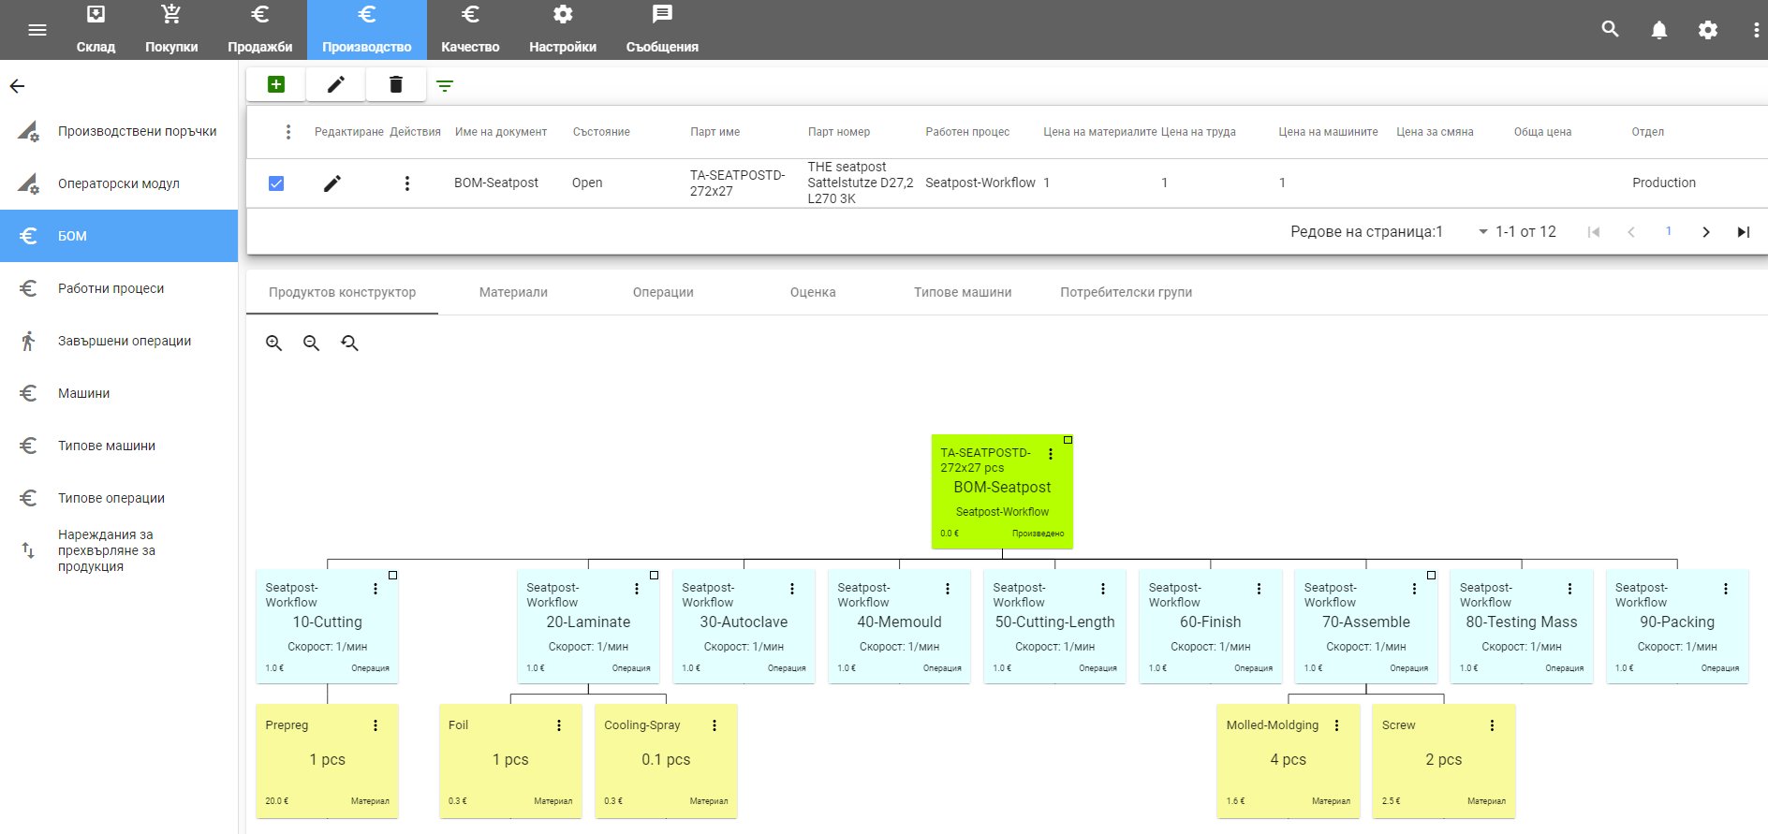Open Работни процеси in sidebar
The image size is (1768, 834).
pos(110,288)
